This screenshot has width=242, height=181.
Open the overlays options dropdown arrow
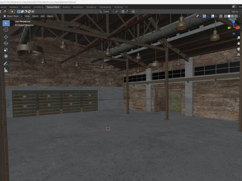[x=216, y=16]
